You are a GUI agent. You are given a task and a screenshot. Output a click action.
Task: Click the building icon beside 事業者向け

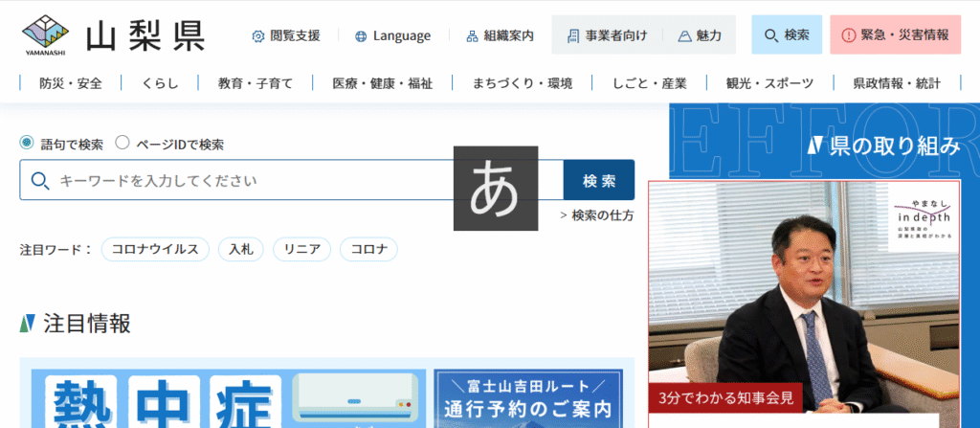(x=573, y=36)
